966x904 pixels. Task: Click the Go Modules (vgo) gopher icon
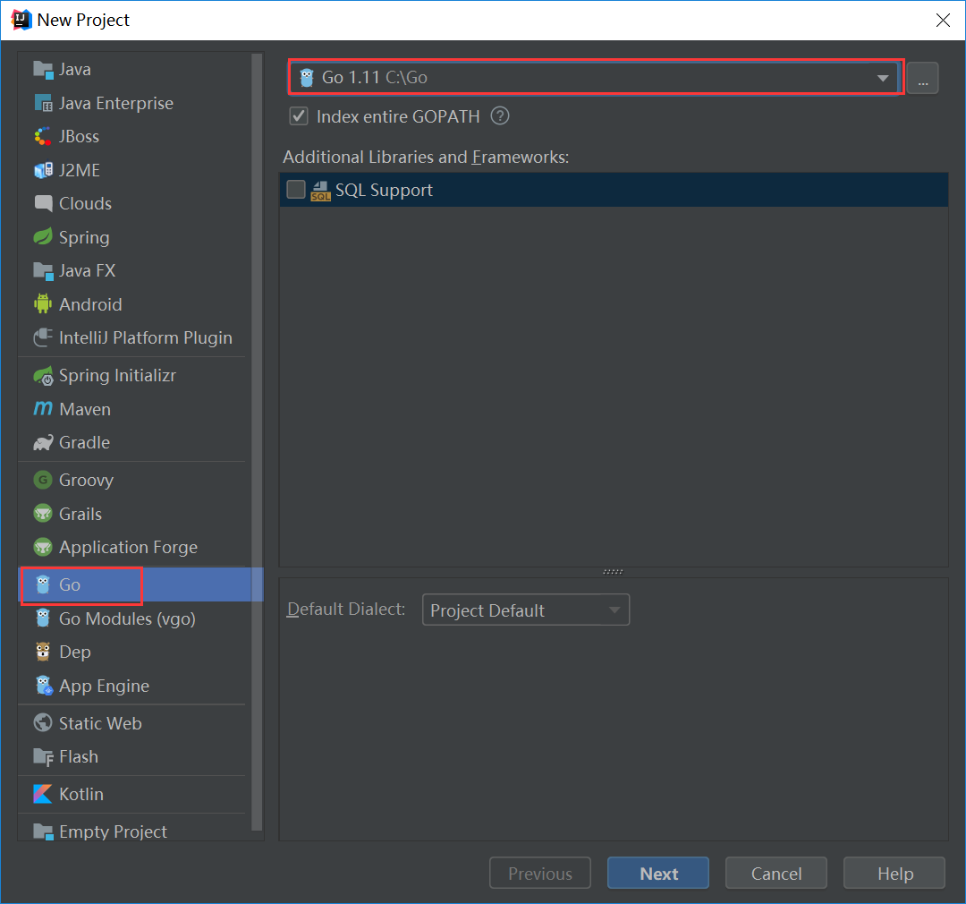click(43, 618)
